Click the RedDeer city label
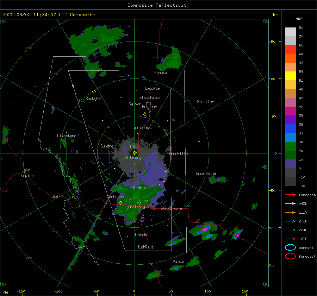The image size is (317, 296). [149, 107]
